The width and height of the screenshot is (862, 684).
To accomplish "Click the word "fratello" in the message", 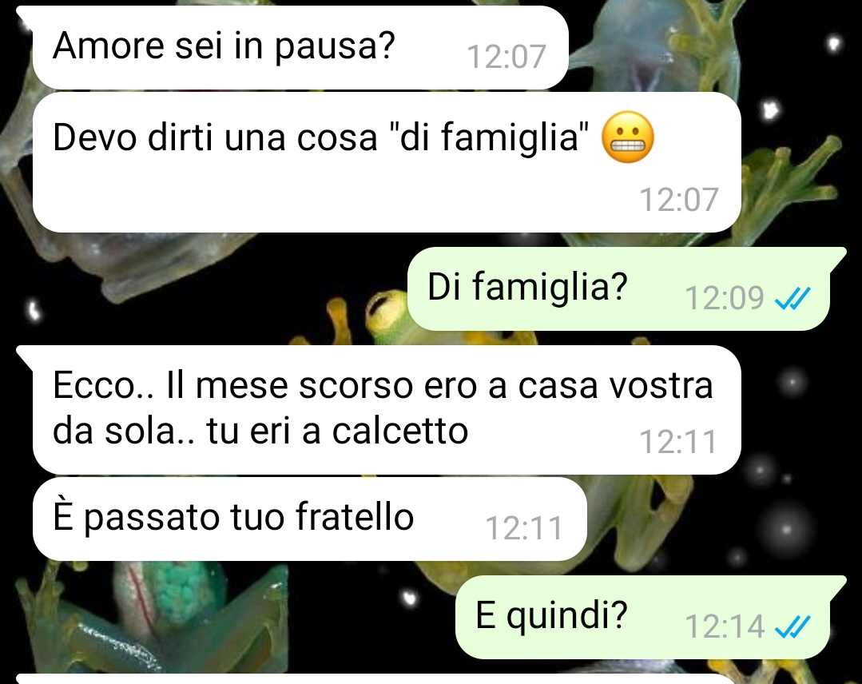I will pyautogui.click(x=355, y=517).
